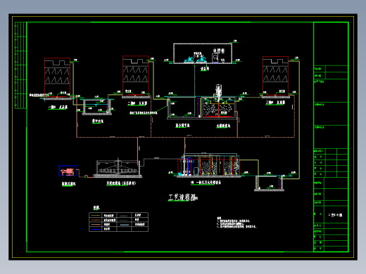Click the olive line sample in legend

click(96, 215)
